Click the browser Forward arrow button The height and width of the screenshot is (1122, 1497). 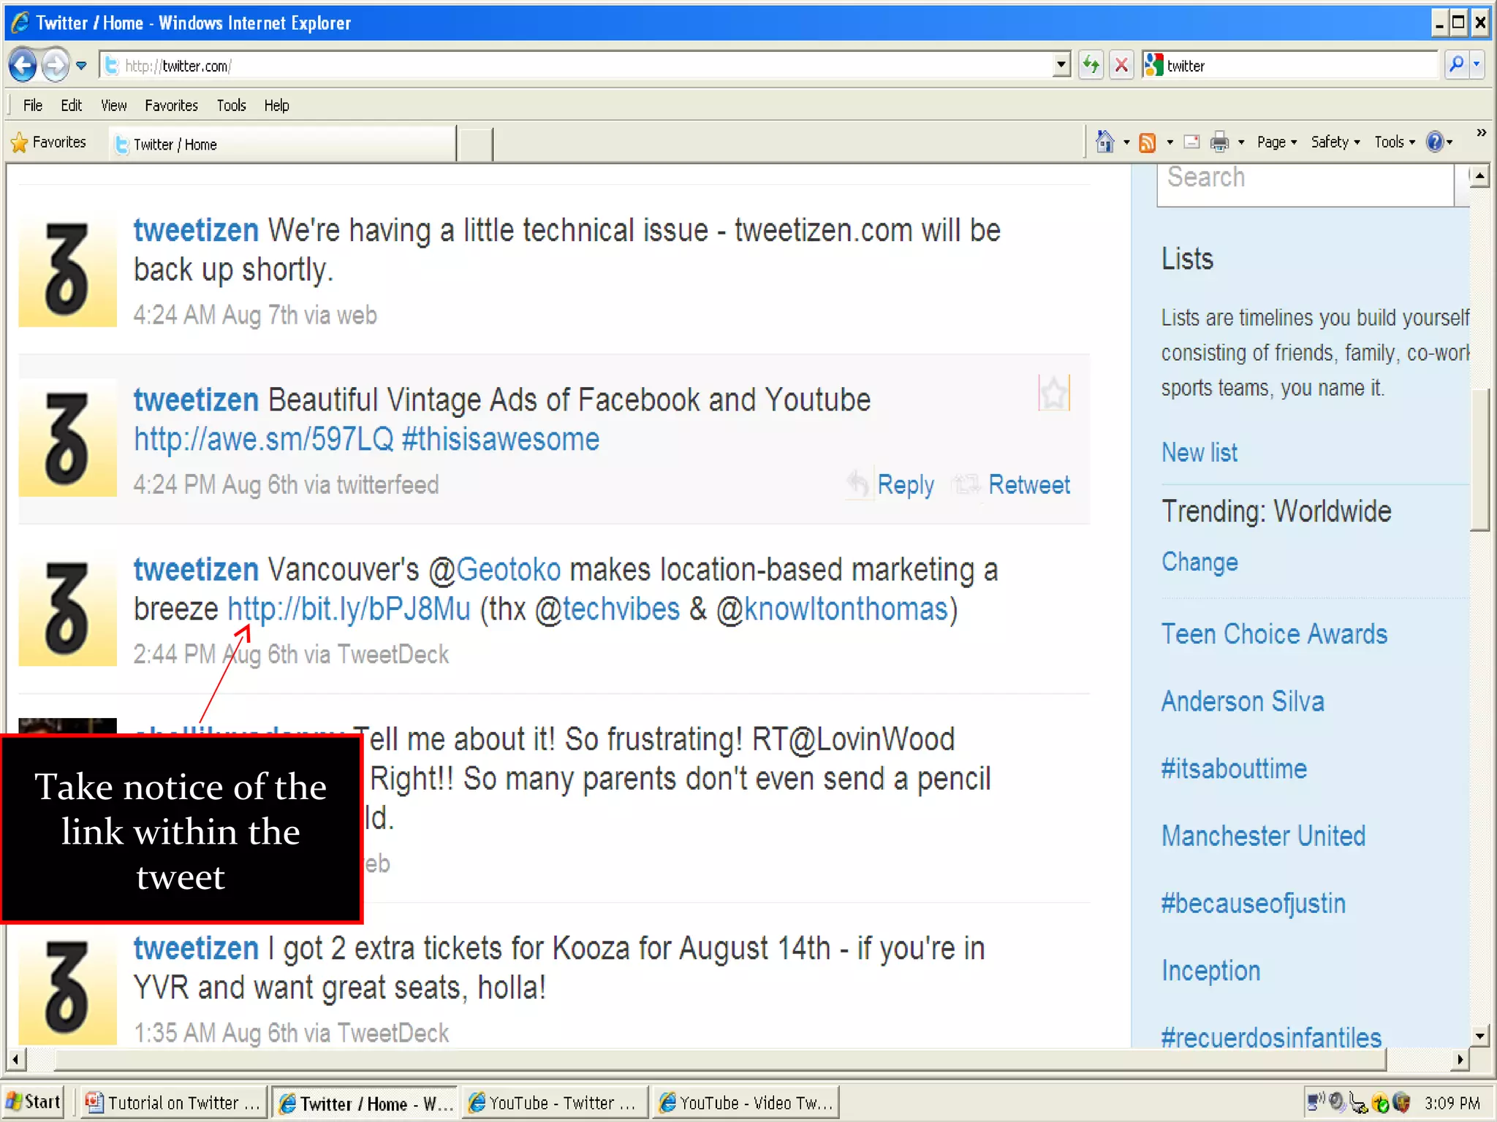click(x=56, y=66)
